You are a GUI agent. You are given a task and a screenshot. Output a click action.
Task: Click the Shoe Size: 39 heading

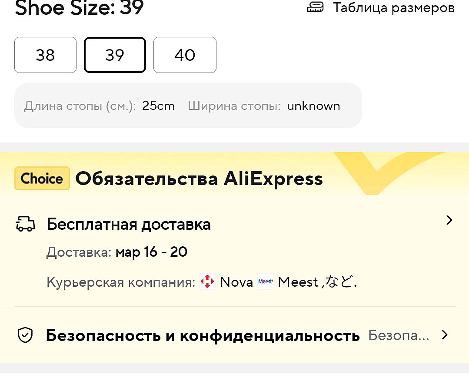79,7
